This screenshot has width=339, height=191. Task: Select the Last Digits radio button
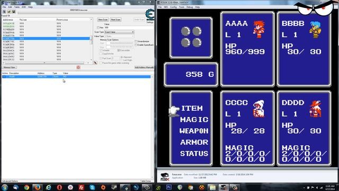[122, 60]
